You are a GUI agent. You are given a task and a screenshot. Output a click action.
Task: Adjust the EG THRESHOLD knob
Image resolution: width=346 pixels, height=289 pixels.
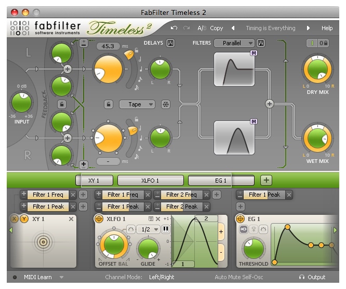click(254, 249)
